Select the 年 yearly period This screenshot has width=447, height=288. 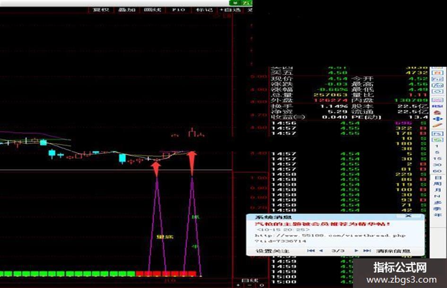438,215
